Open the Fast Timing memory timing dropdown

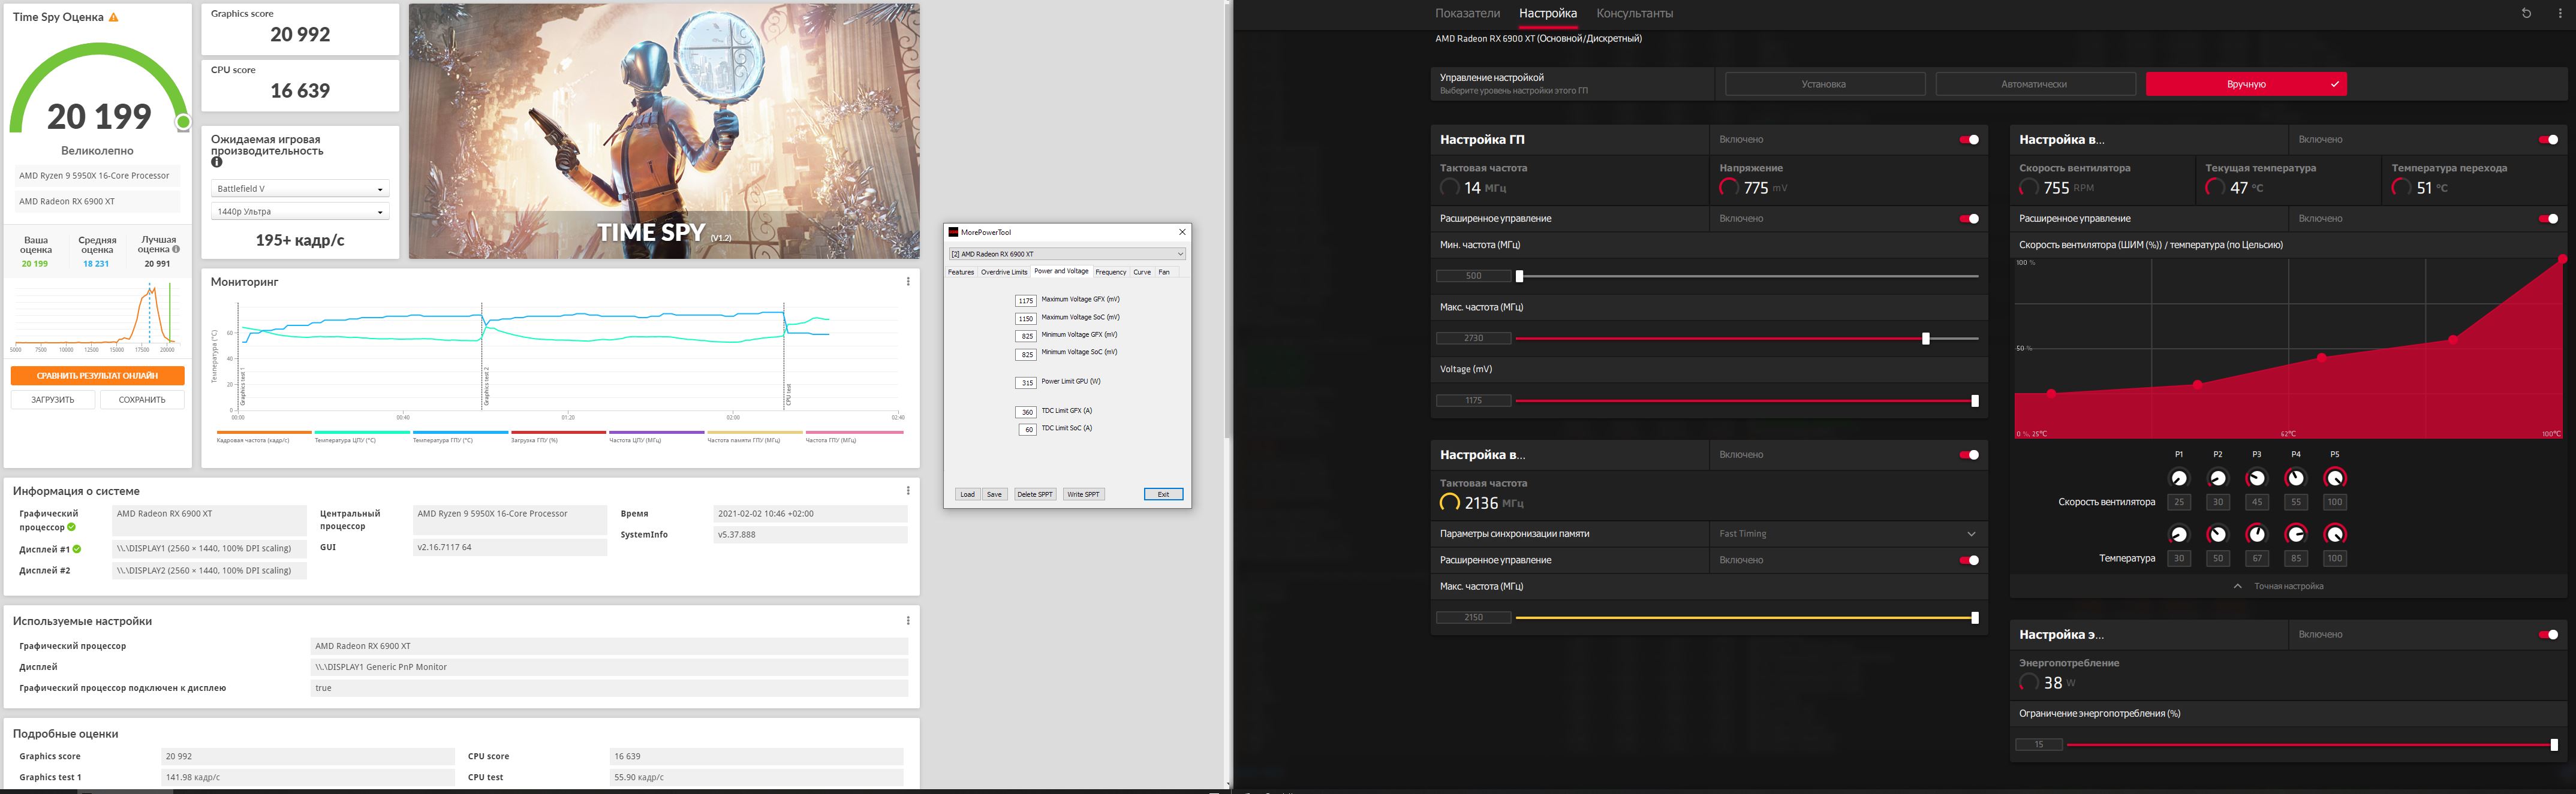click(1846, 533)
